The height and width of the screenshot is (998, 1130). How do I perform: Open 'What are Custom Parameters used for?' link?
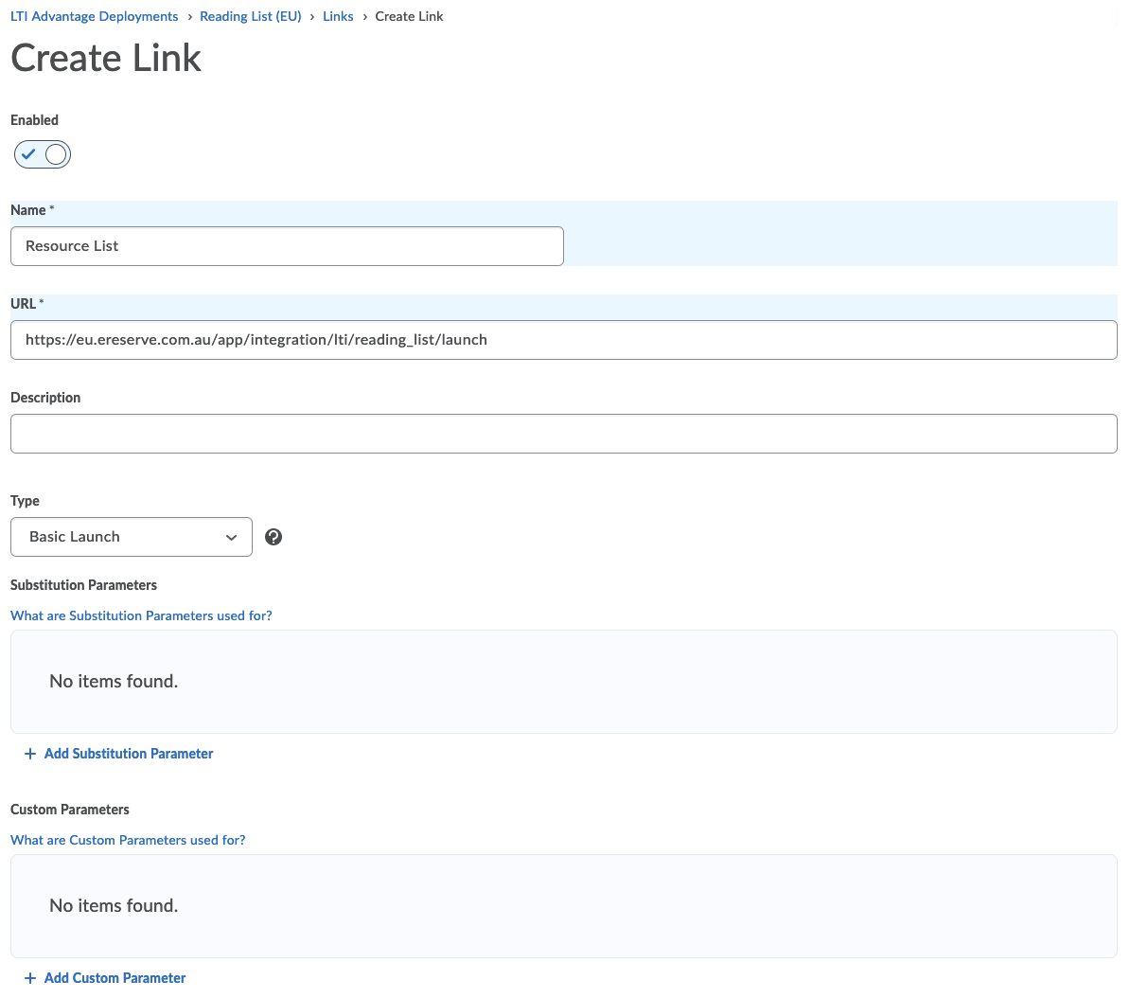coord(128,840)
